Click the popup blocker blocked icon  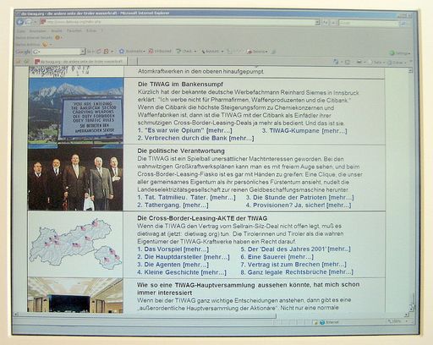[151, 51]
